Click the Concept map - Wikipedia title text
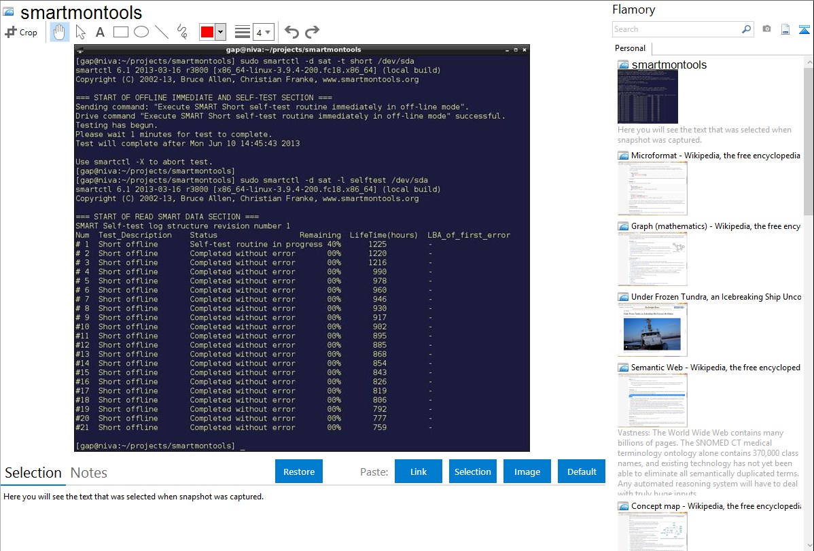The width and height of the screenshot is (814, 551). pos(716,505)
